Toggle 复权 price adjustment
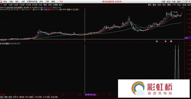The width and height of the screenshot is (191, 99). click(150, 5)
